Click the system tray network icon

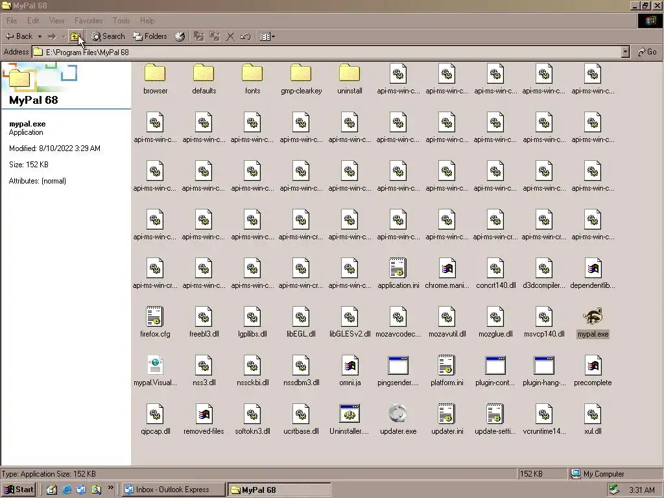click(614, 490)
